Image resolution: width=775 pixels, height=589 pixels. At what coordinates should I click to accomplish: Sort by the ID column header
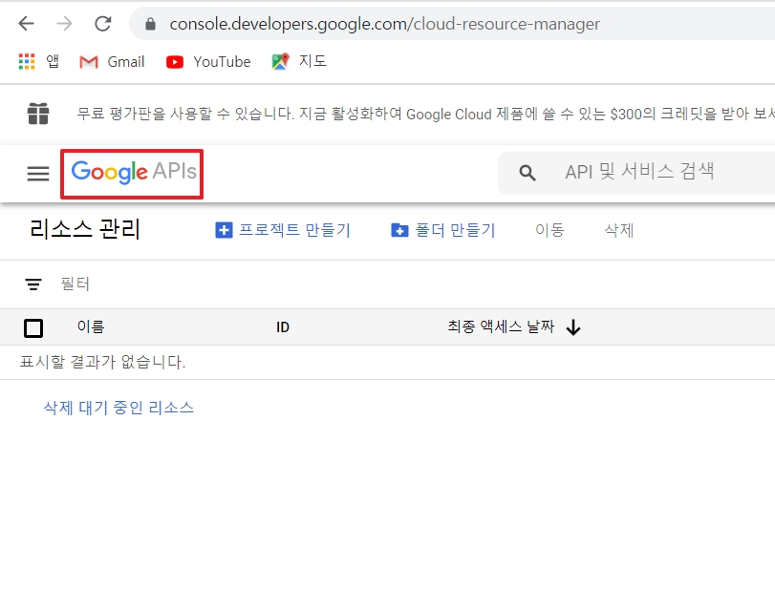click(282, 327)
